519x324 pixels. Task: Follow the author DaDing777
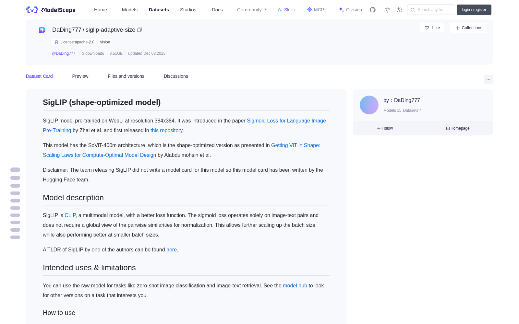click(x=385, y=128)
